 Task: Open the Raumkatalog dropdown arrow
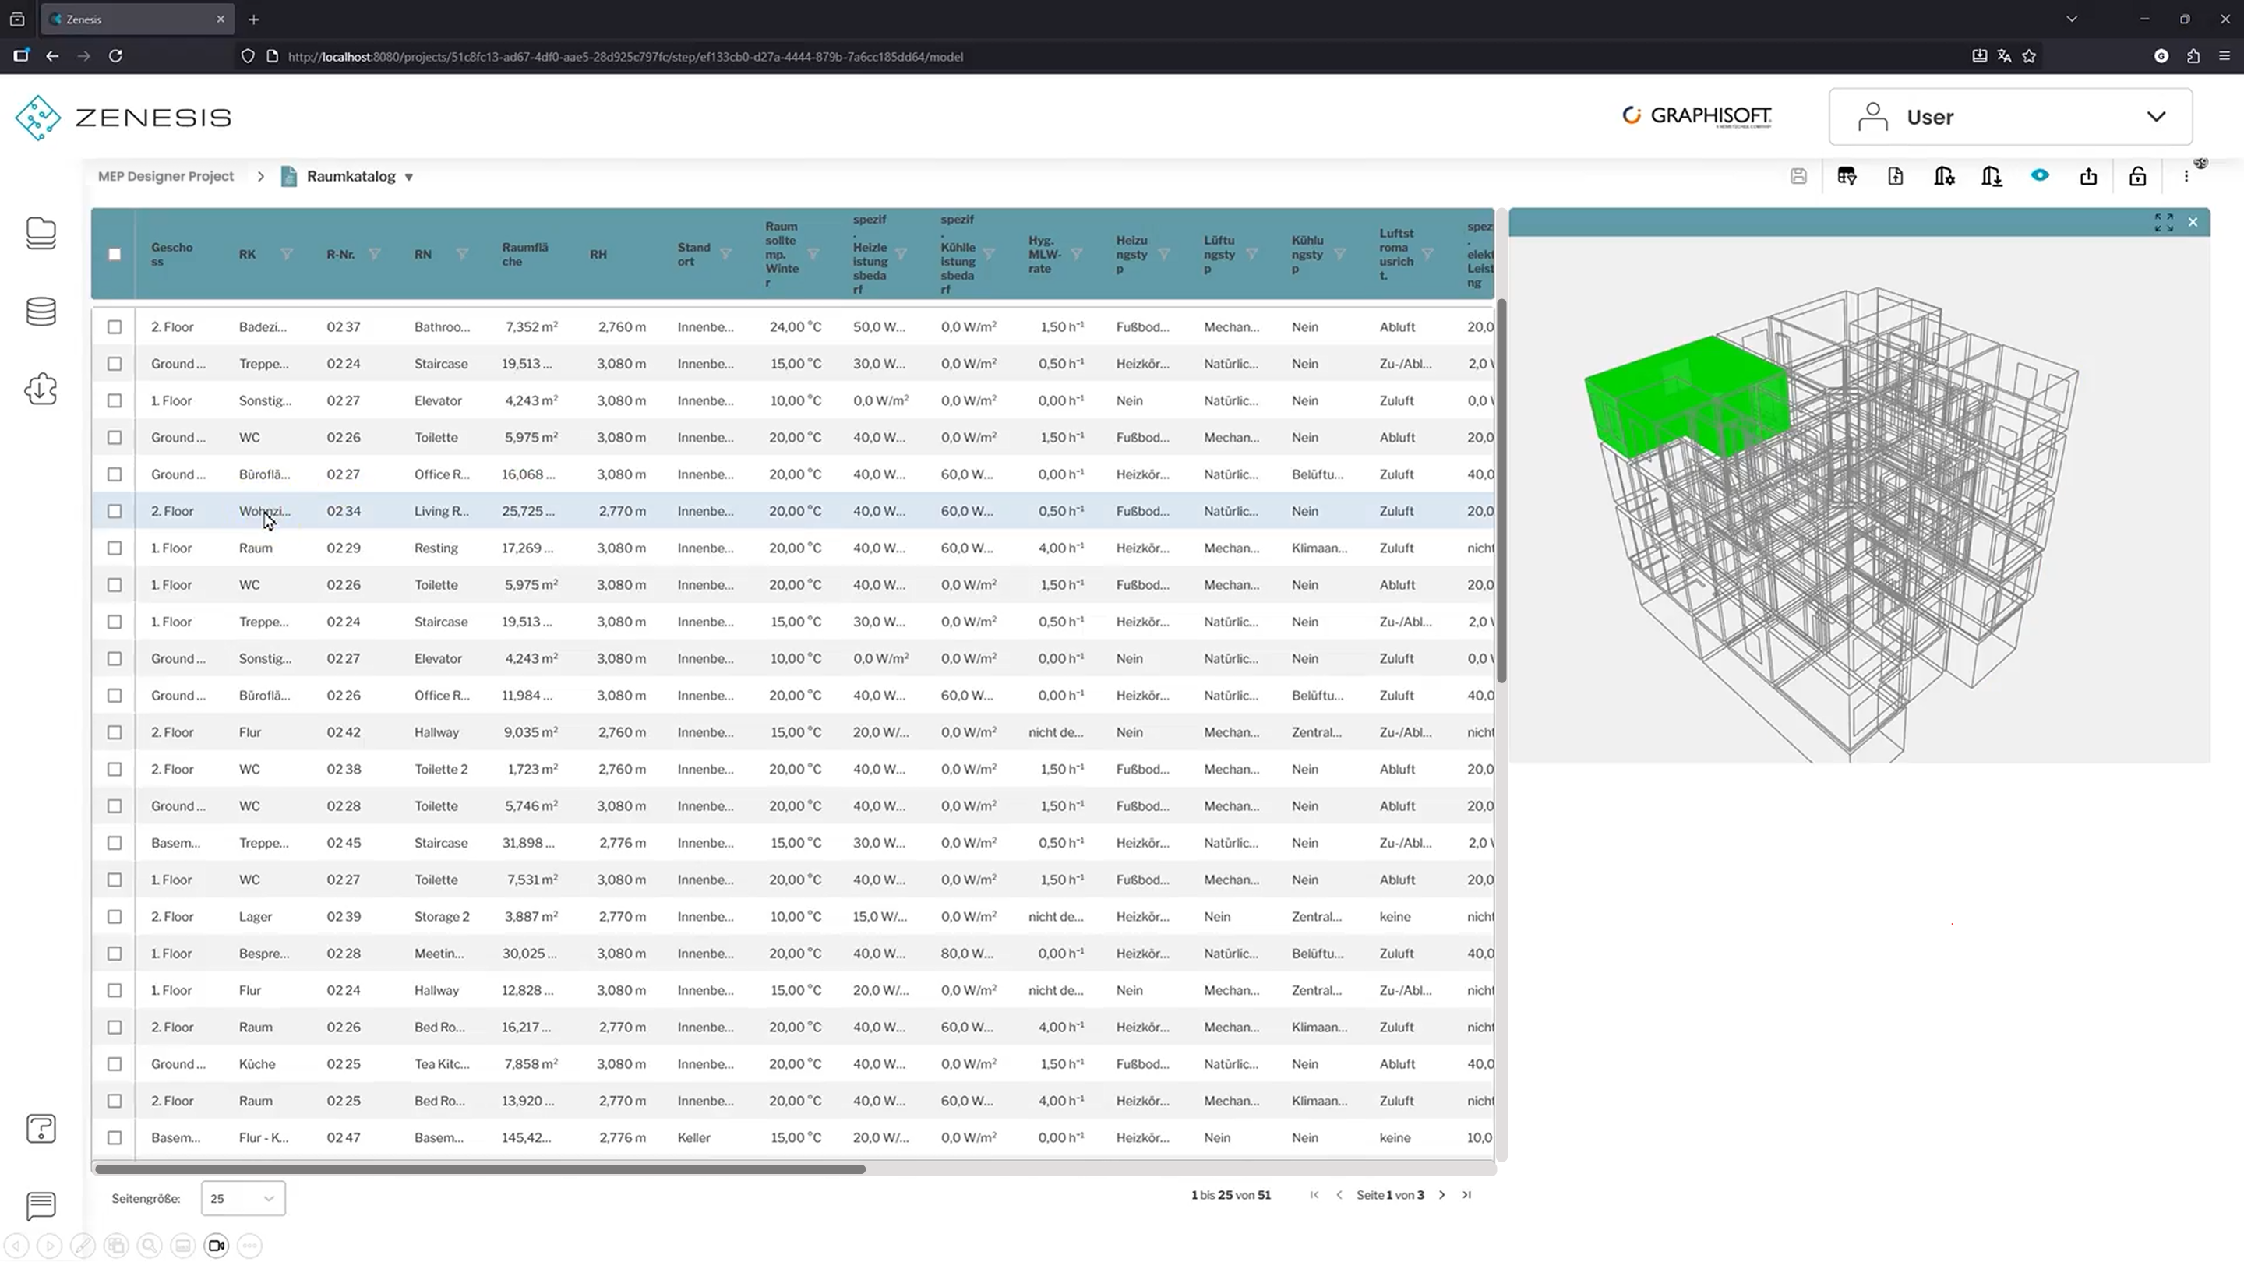408,177
